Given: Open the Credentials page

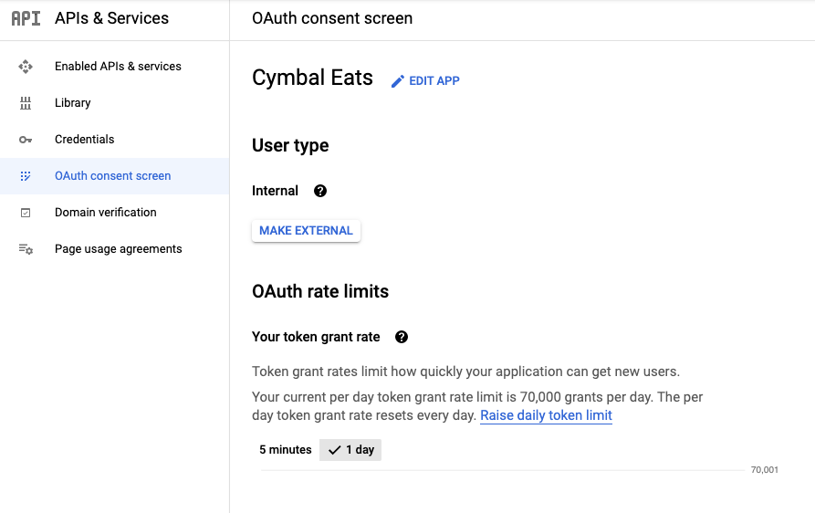Looking at the screenshot, I should [x=85, y=140].
